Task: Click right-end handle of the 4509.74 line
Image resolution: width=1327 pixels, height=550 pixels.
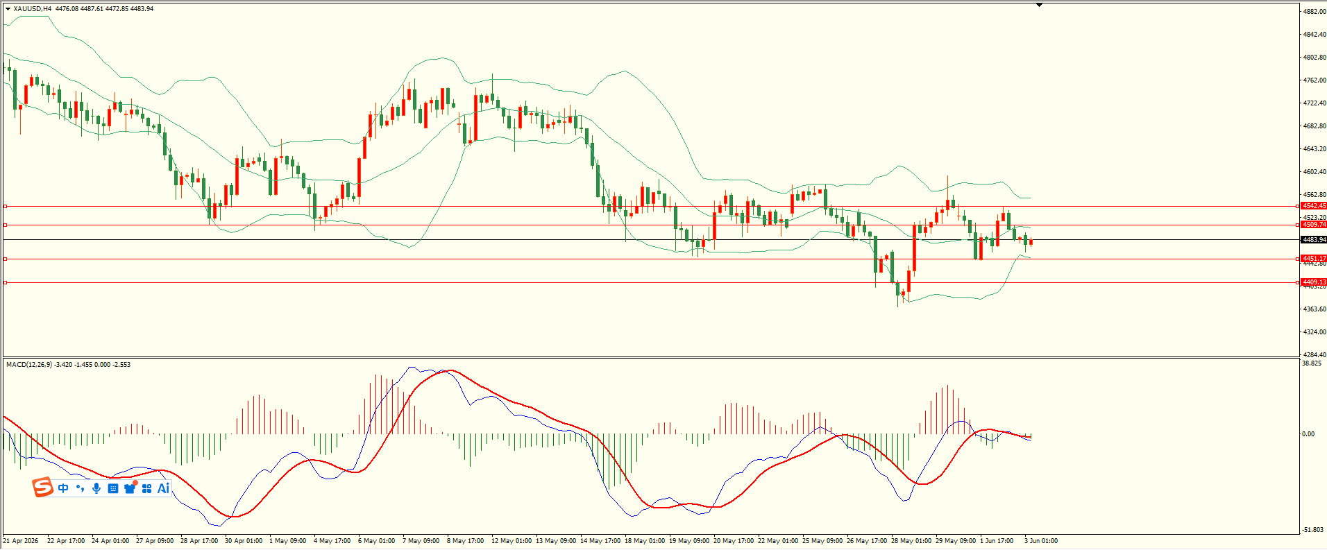Action: click(x=1298, y=225)
